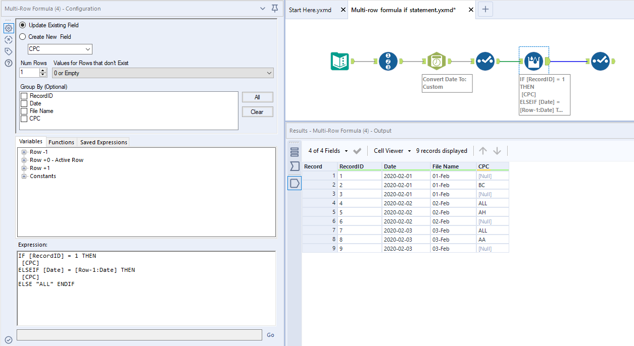Viewport: 634px width, 346px height.
Task: Select Create New Field radio option
Action: click(22, 37)
